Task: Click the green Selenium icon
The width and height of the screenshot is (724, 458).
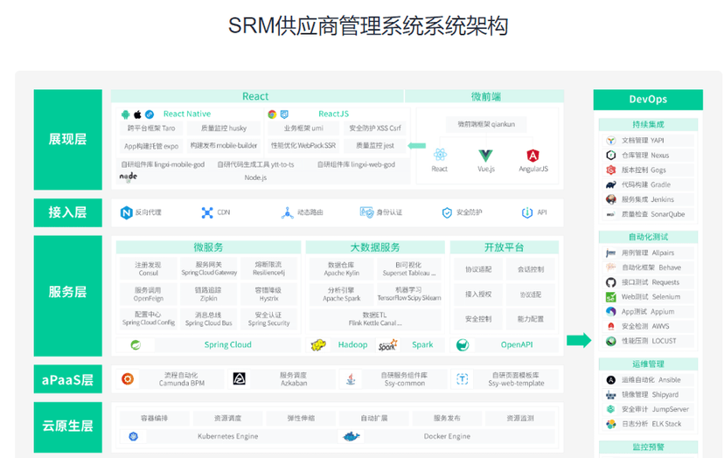Action: click(x=611, y=297)
